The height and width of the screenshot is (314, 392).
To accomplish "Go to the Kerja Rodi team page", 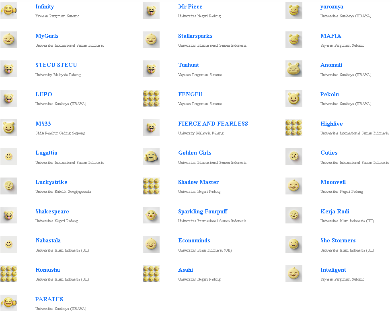I will pos(335,211).
